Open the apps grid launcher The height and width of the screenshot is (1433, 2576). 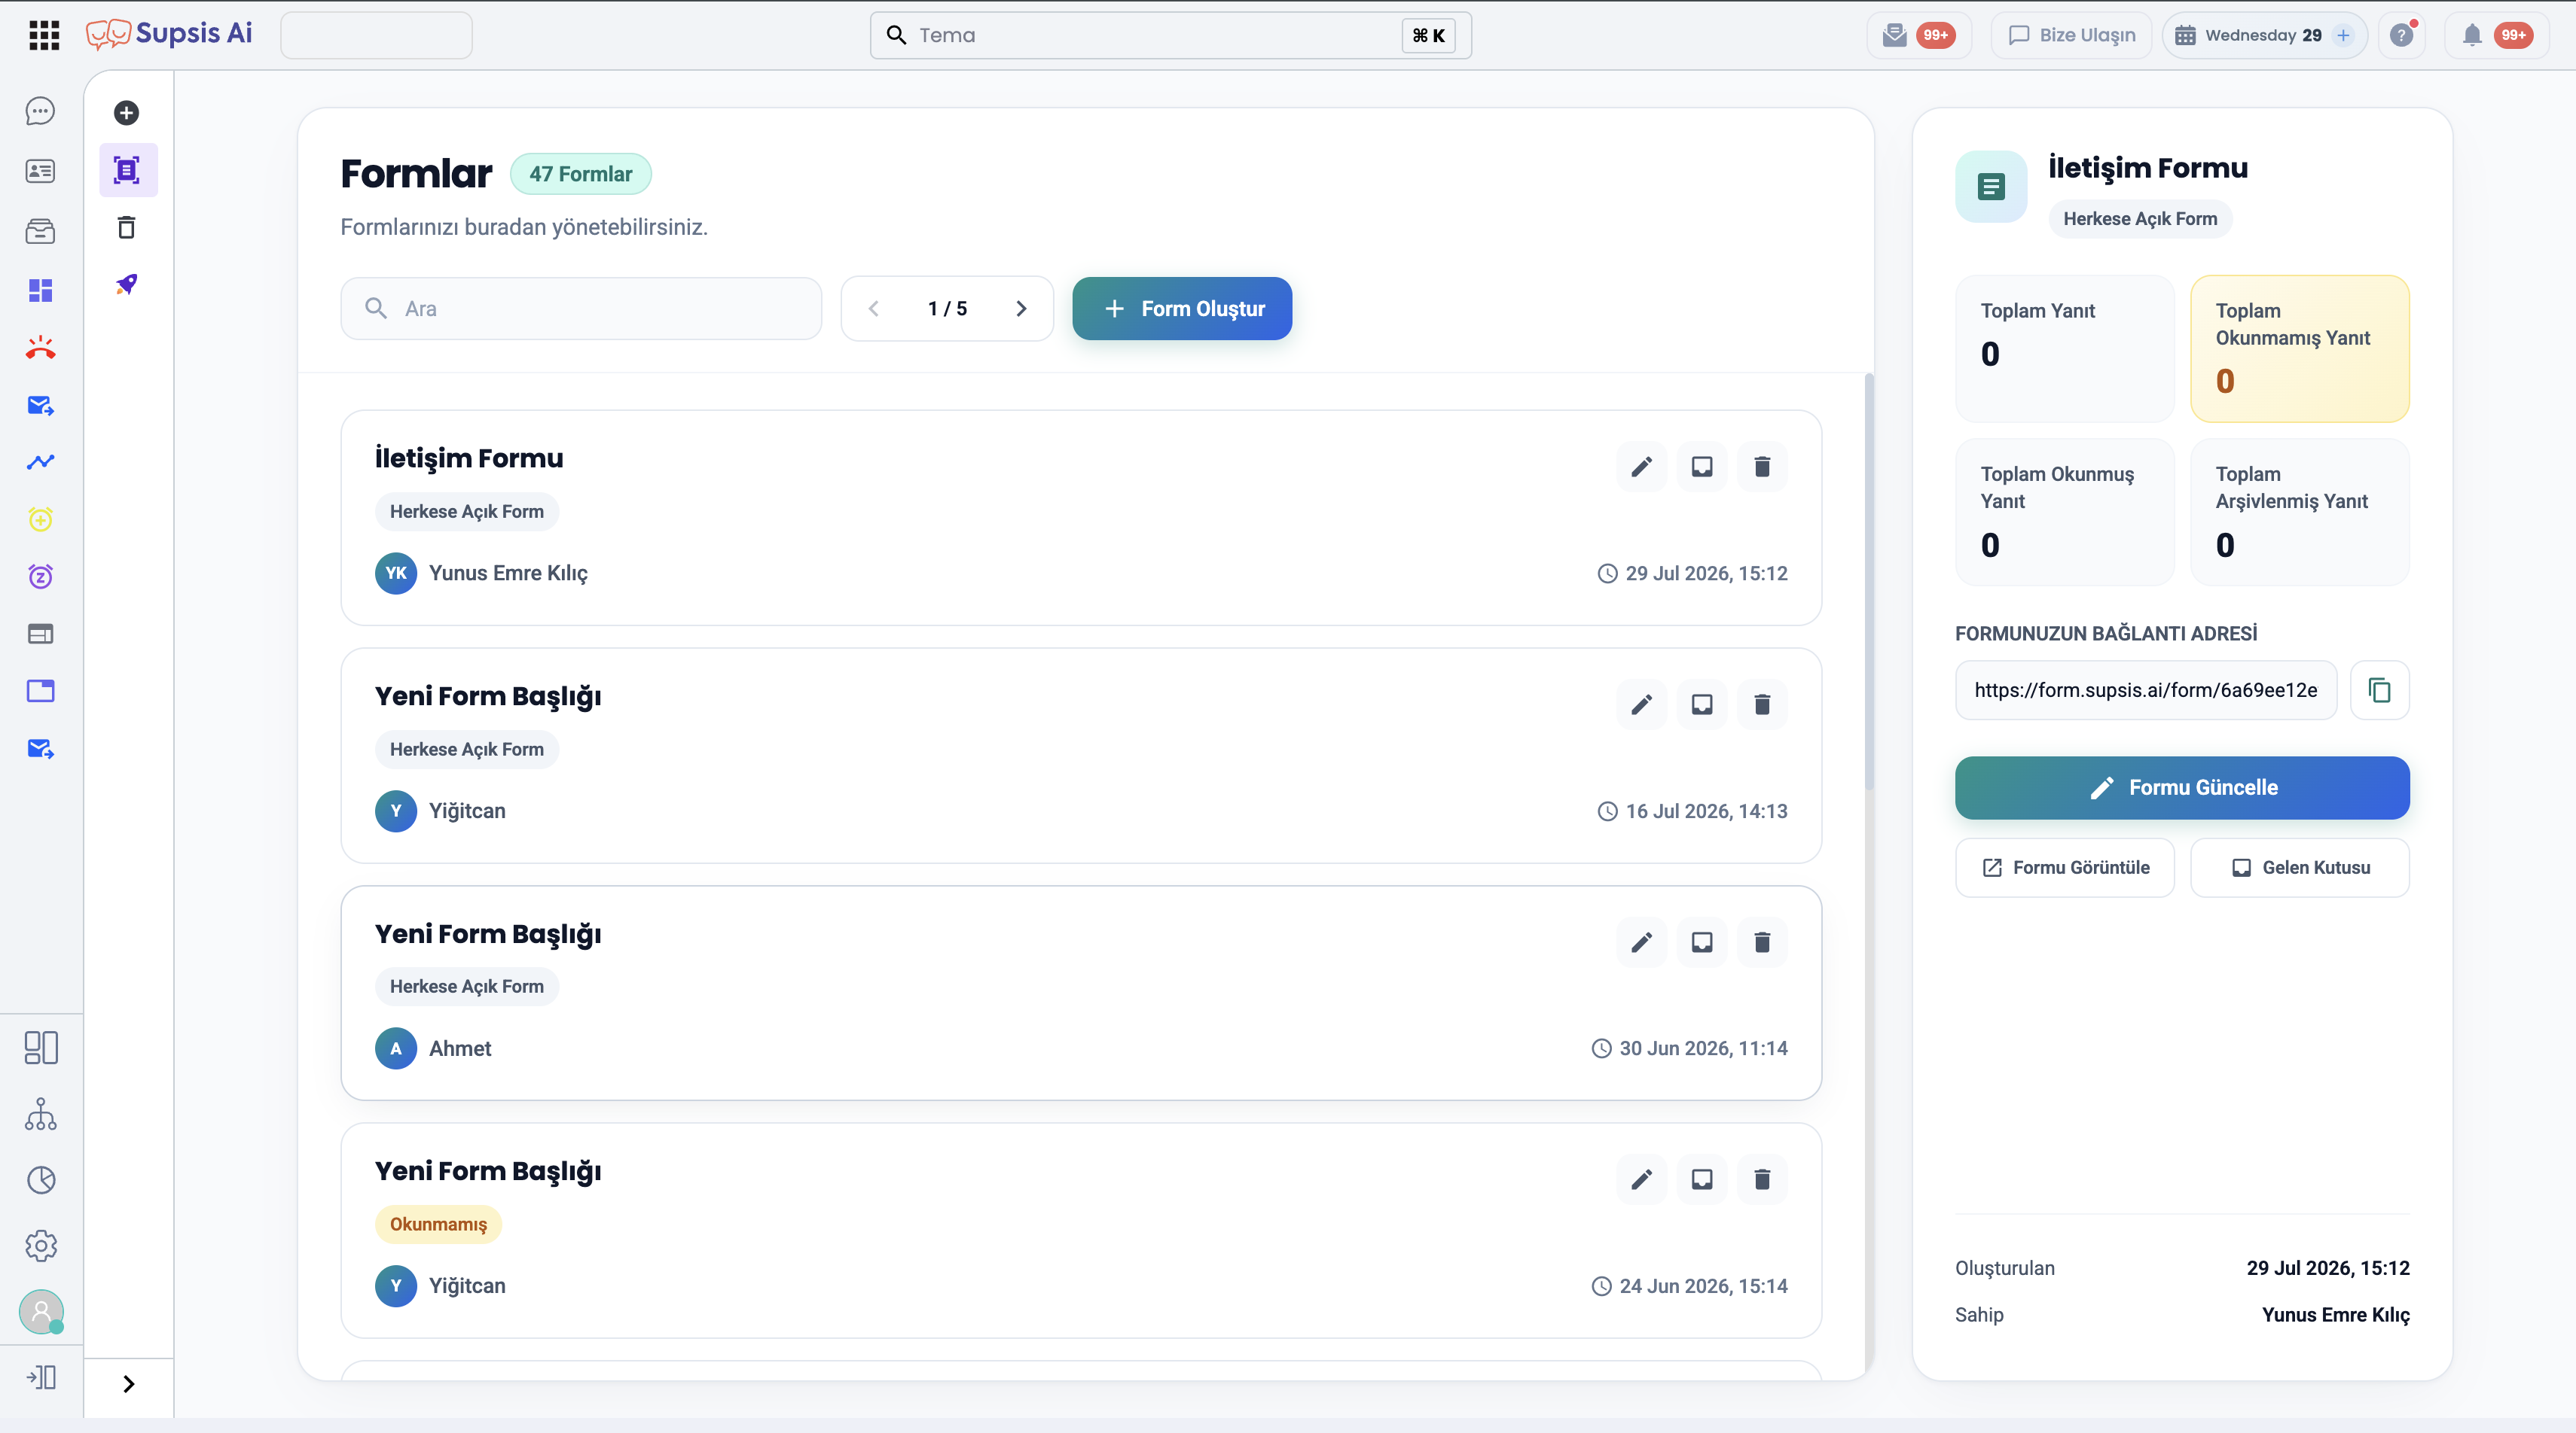[x=44, y=35]
